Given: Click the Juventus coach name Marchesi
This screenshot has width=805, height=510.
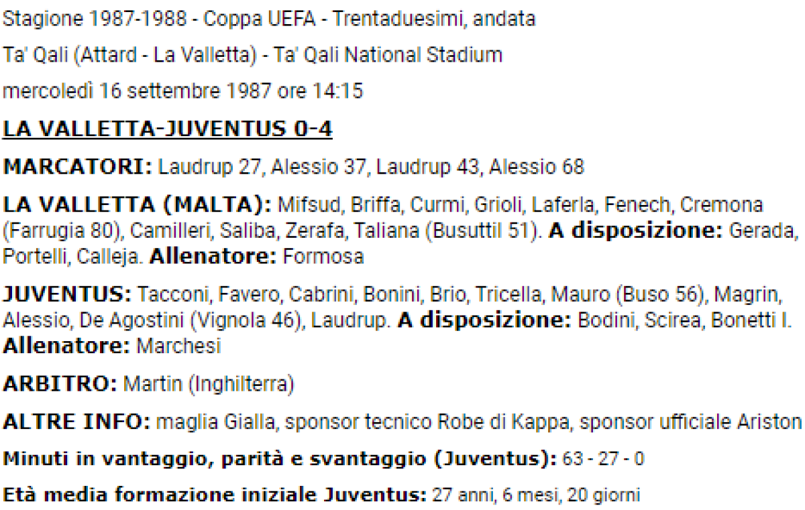Looking at the screenshot, I should pyautogui.click(x=178, y=347).
